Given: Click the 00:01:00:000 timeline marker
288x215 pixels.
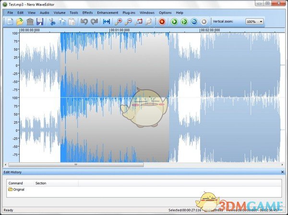Looking at the screenshot, I should point(120,30).
